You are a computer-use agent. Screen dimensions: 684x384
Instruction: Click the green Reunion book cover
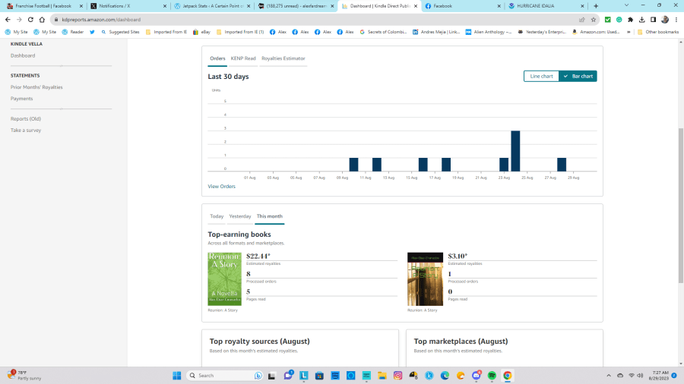pos(224,279)
